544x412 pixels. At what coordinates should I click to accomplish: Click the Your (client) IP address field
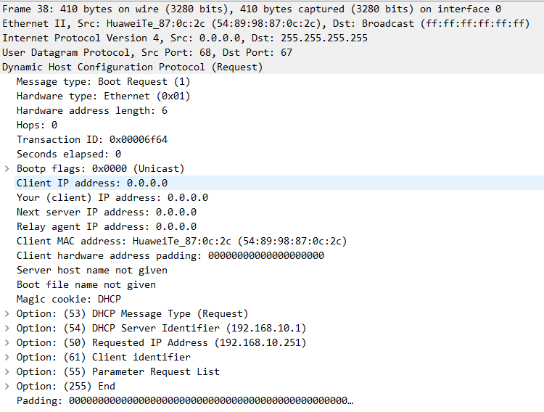[112, 197]
